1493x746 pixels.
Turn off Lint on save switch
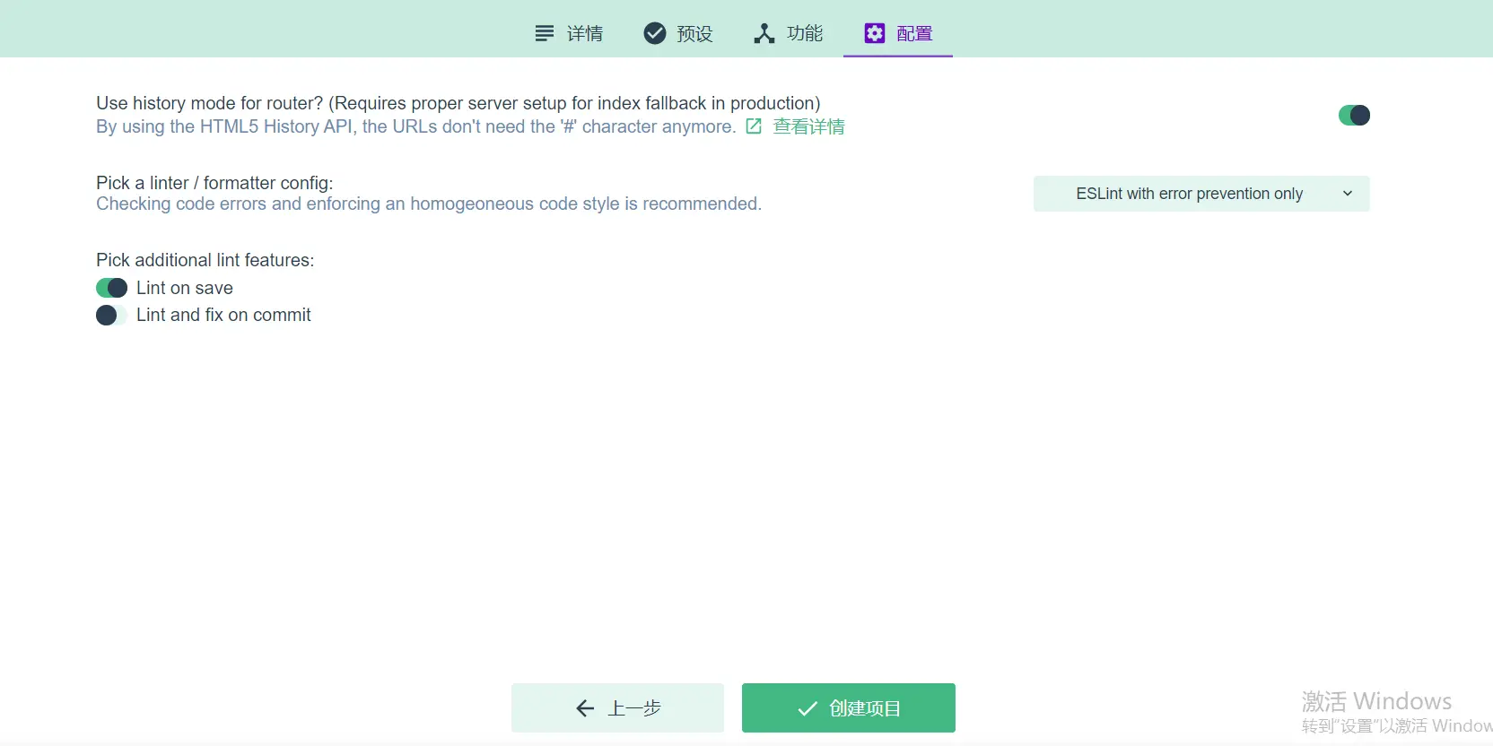click(111, 288)
